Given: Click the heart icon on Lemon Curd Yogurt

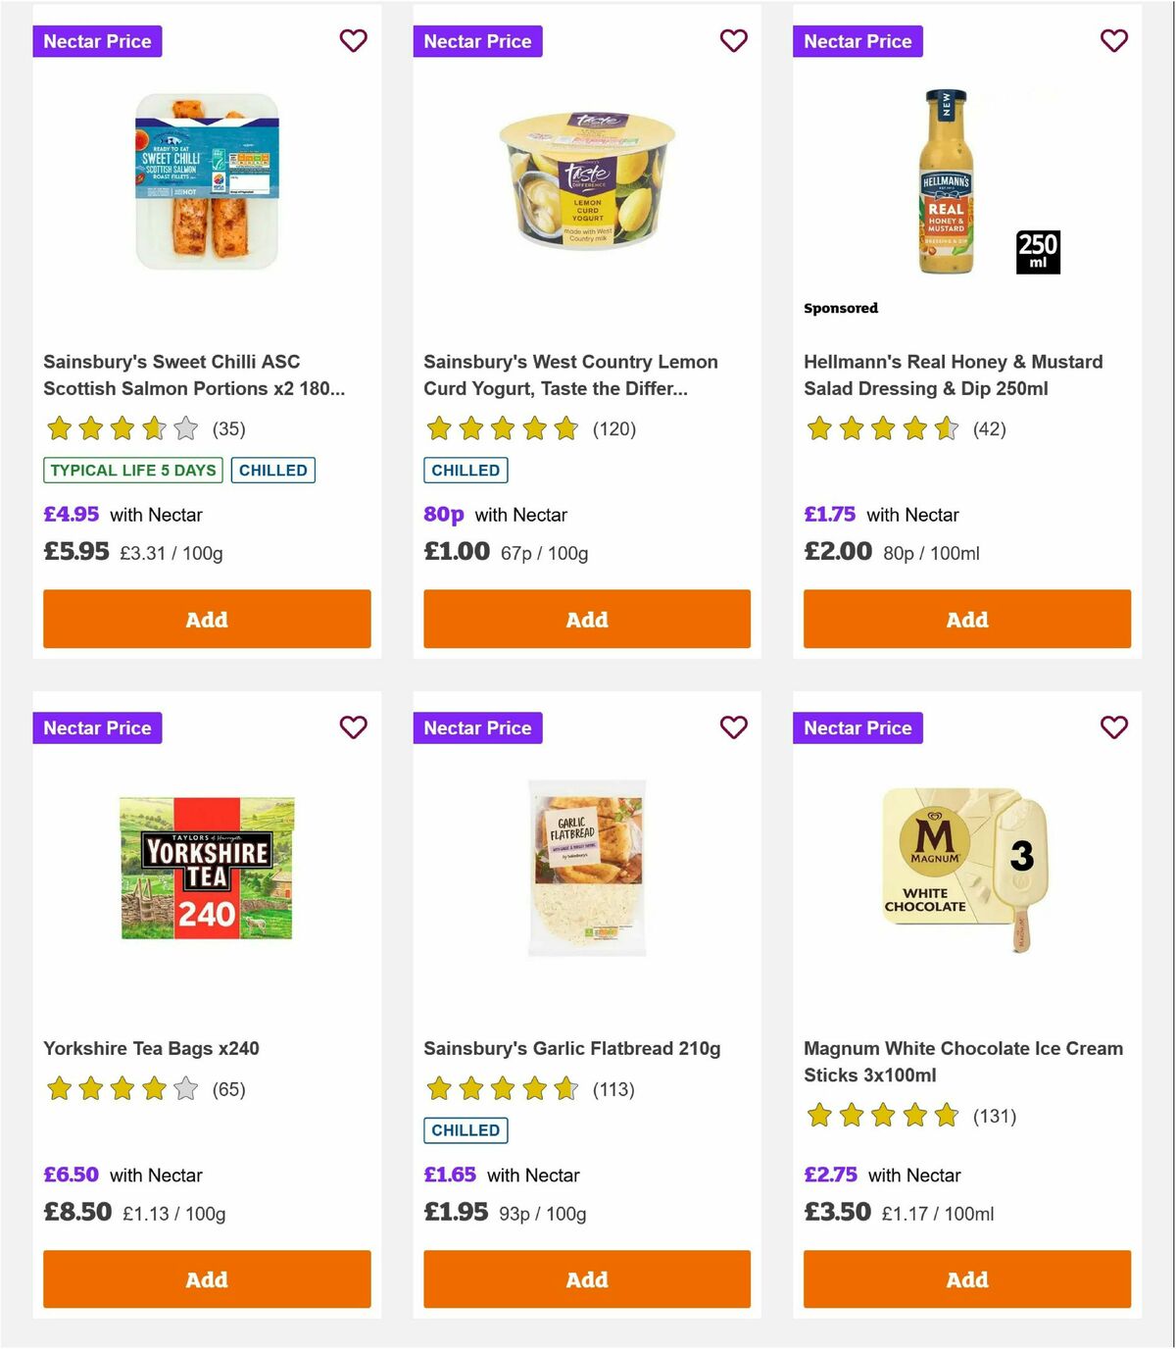Looking at the screenshot, I should (733, 41).
